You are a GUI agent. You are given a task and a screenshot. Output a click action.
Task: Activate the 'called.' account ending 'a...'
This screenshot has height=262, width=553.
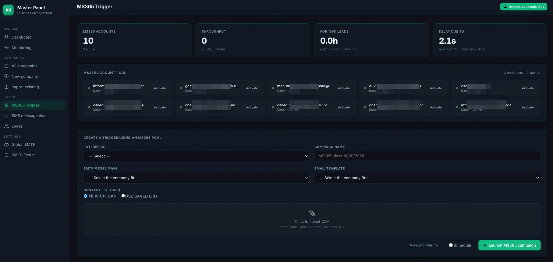(160, 107)
